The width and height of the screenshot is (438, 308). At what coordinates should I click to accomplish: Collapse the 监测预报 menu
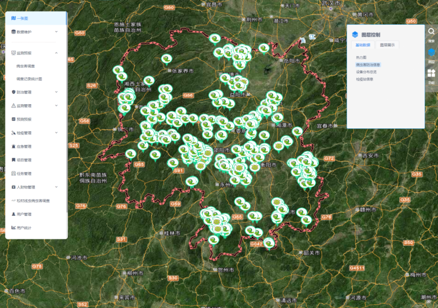pyautogui.click(x=33, y=52)
